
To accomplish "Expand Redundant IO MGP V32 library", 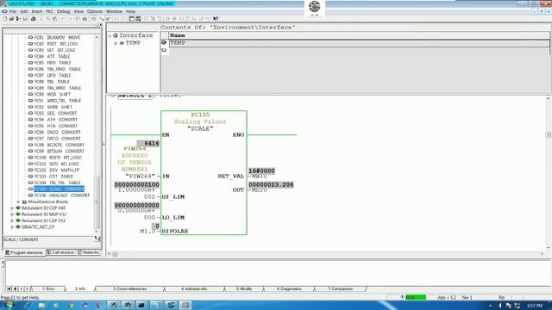I will point(12,214).
